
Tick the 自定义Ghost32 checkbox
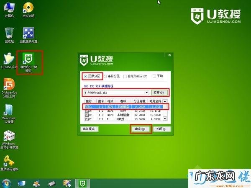(125, 77)
